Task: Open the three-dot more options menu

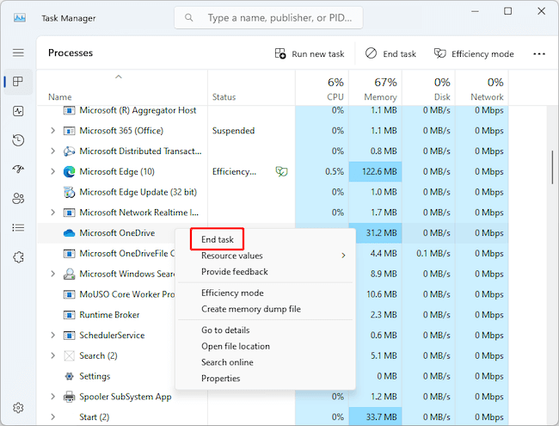Action: (539, 54)
